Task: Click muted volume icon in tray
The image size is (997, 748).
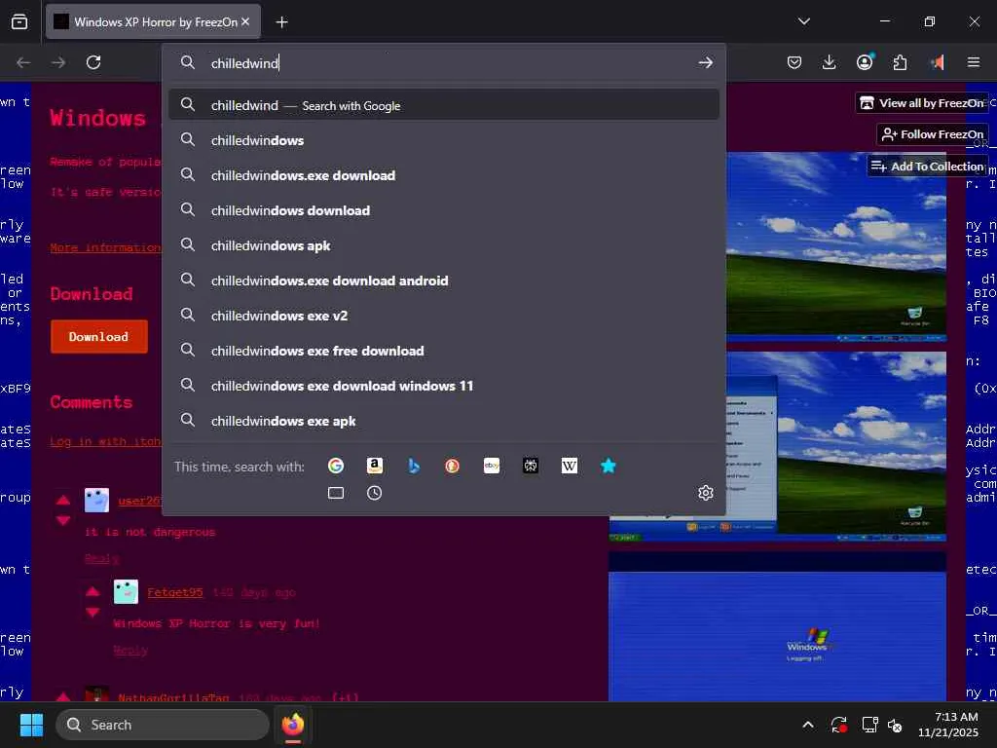Action: coord(895,725)
